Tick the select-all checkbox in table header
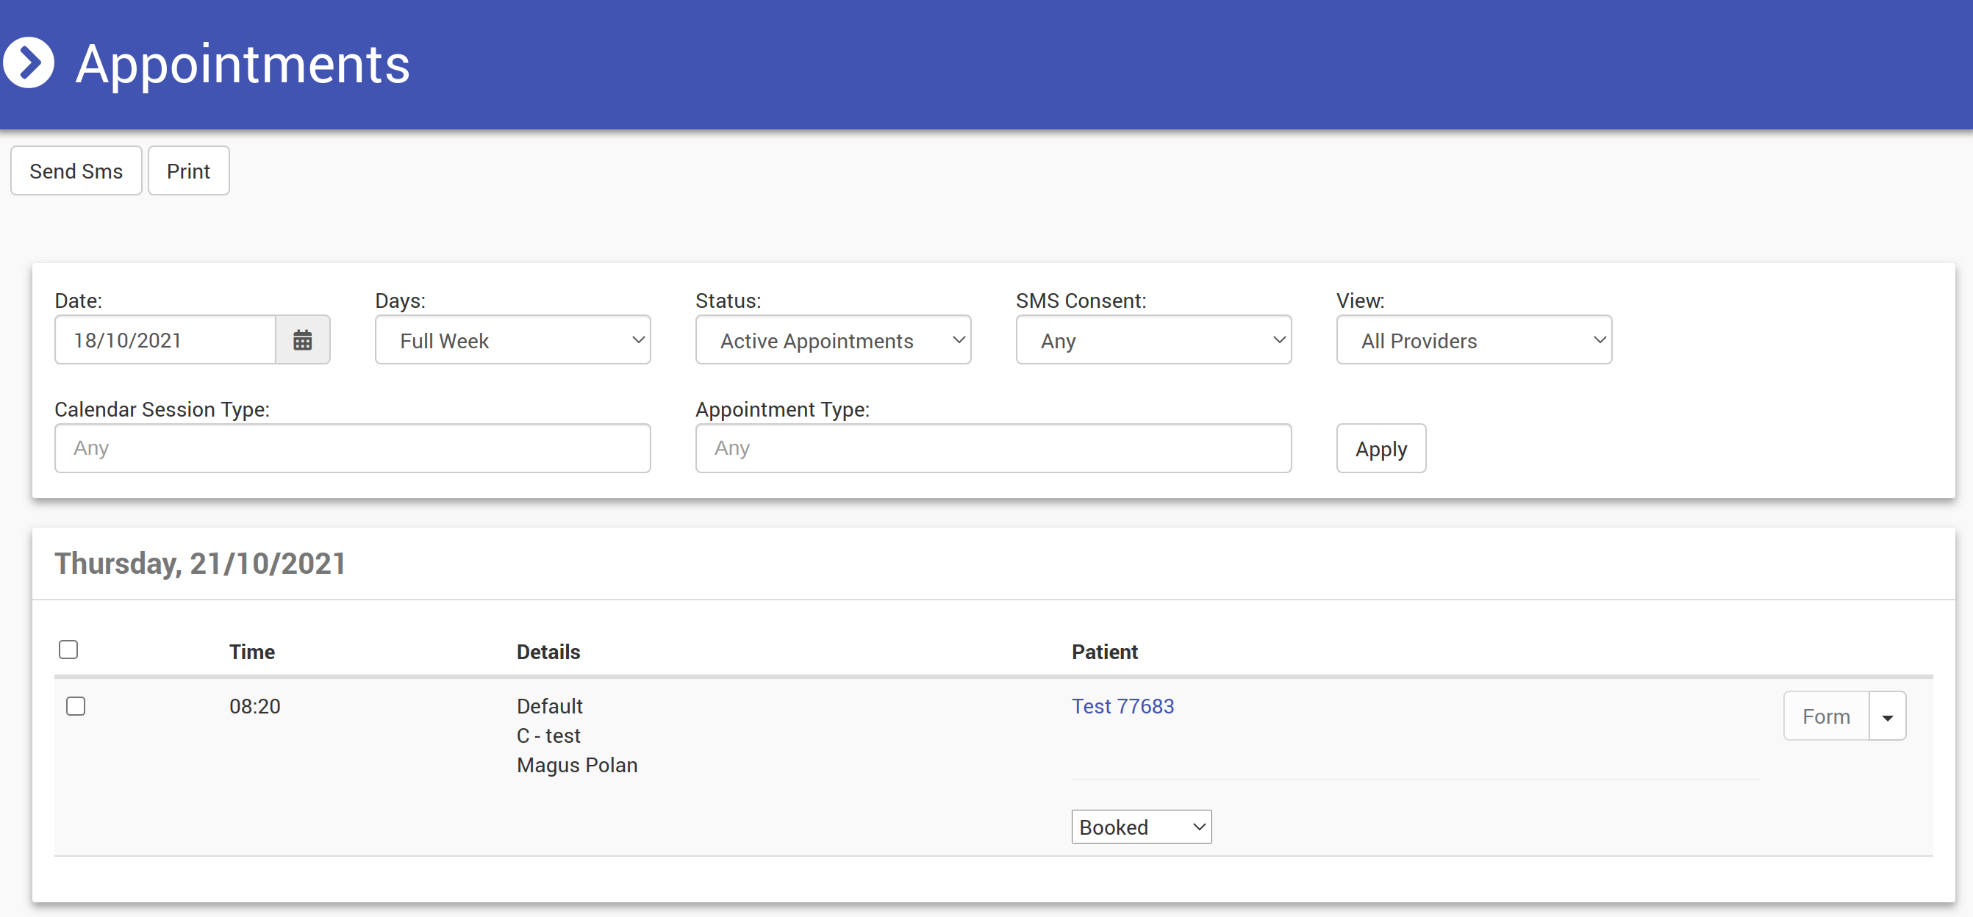The image size is (1973, 917). (68, 650)
